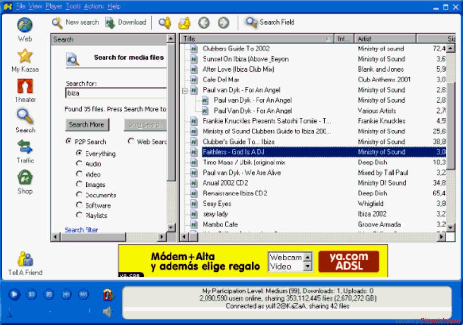Viewport: 463px width, 325px height.
Task: Click the next track button
Action: tap(84, 294)
